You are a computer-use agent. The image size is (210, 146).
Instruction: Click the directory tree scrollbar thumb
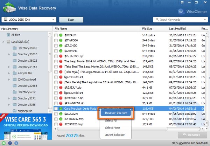pyautogui.click(x=50, y=54)
